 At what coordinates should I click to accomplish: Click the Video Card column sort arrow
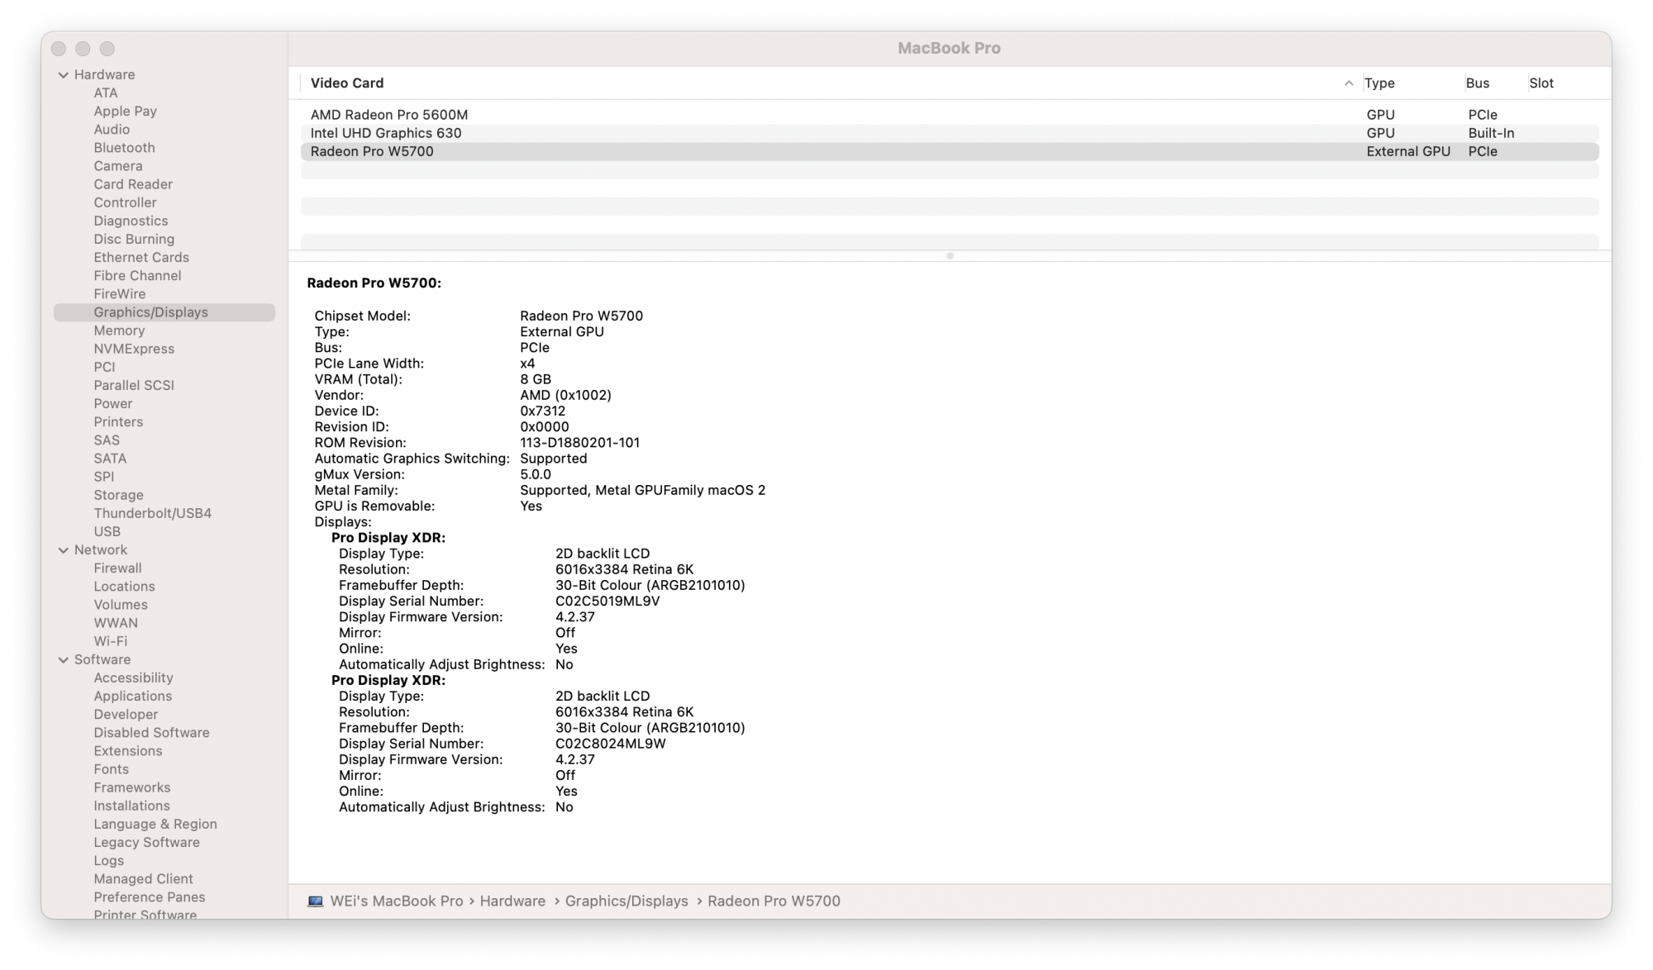[x=1348, y=83]
